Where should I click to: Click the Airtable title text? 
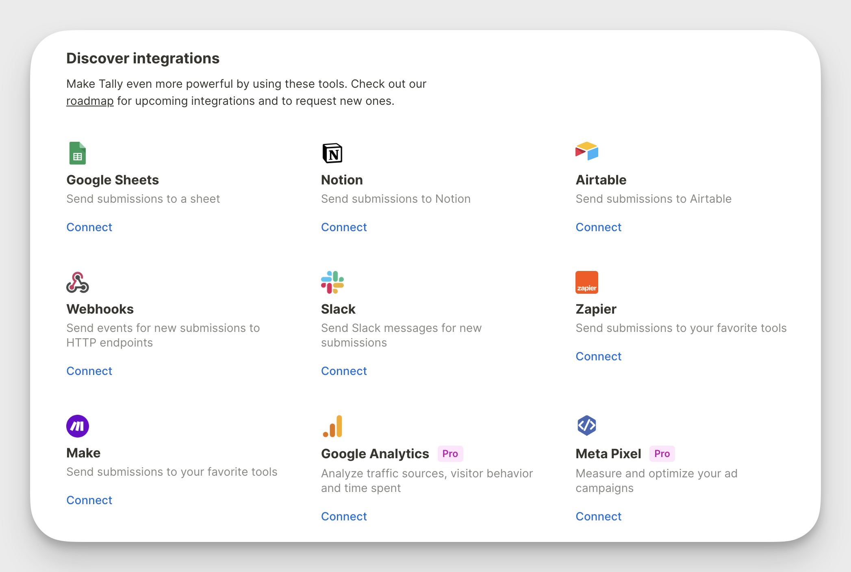tap(601, 180)
